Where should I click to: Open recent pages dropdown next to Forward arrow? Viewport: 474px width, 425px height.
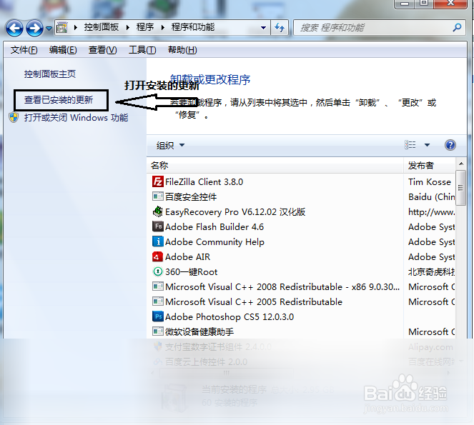pyautogui.click(x=49, y=29)
